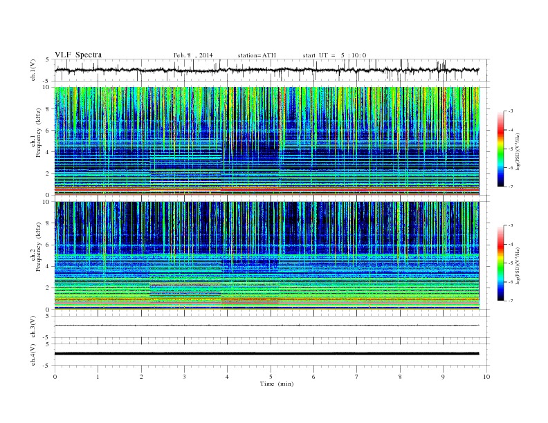The width and height of the screenshot is (548, 423).
Task: Click the date text "Feb. 8, 2014"
Action: point(193,55)
